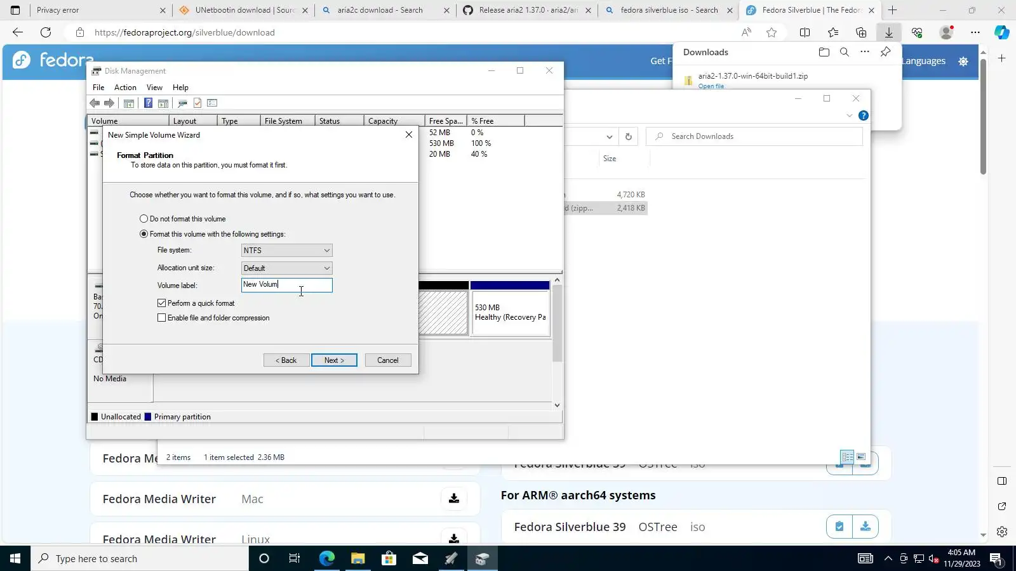Switch to the Release aria2 1.37.0 tab
Screen dimensions: 1016x571
click(526, 10)
